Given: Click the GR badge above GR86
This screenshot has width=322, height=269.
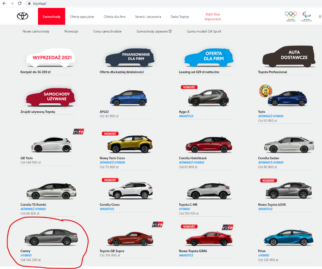Looking at the screenshot, I should pos(227,227).
